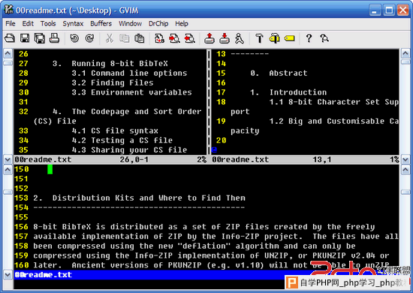This screenshot has width=413, height=293.
Task: Click blue 00readme.txt status line
Action: coord(206,275)
